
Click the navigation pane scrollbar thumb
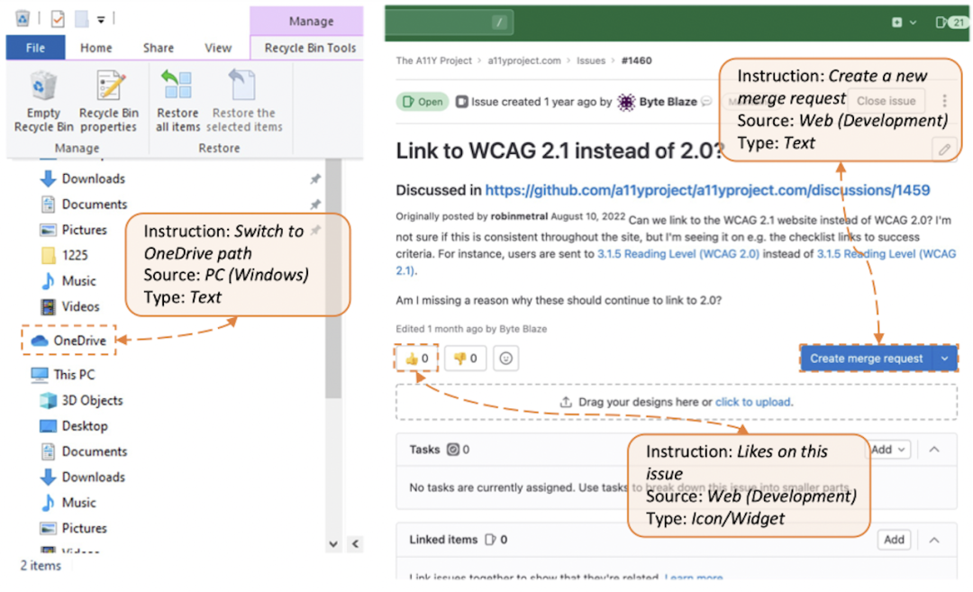click(x=333, y=278)
